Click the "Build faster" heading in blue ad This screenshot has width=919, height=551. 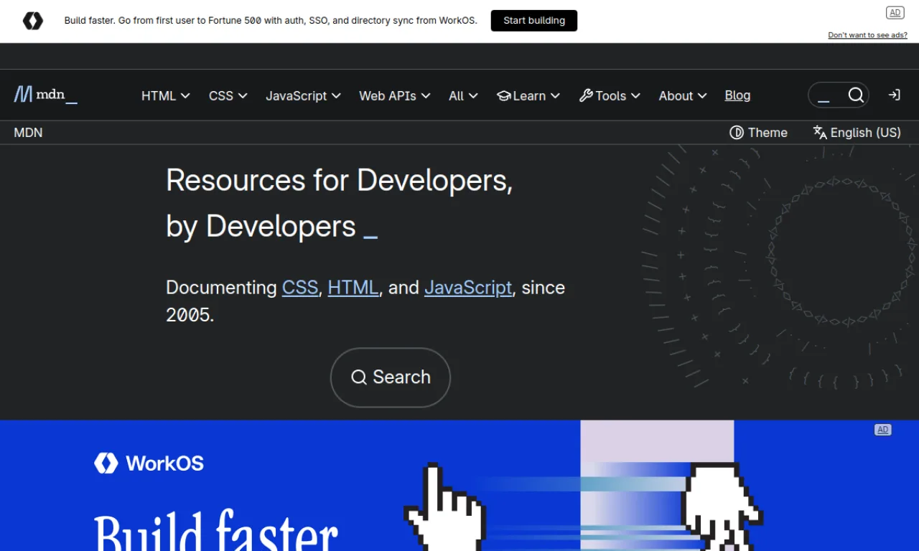pos(216,531)
